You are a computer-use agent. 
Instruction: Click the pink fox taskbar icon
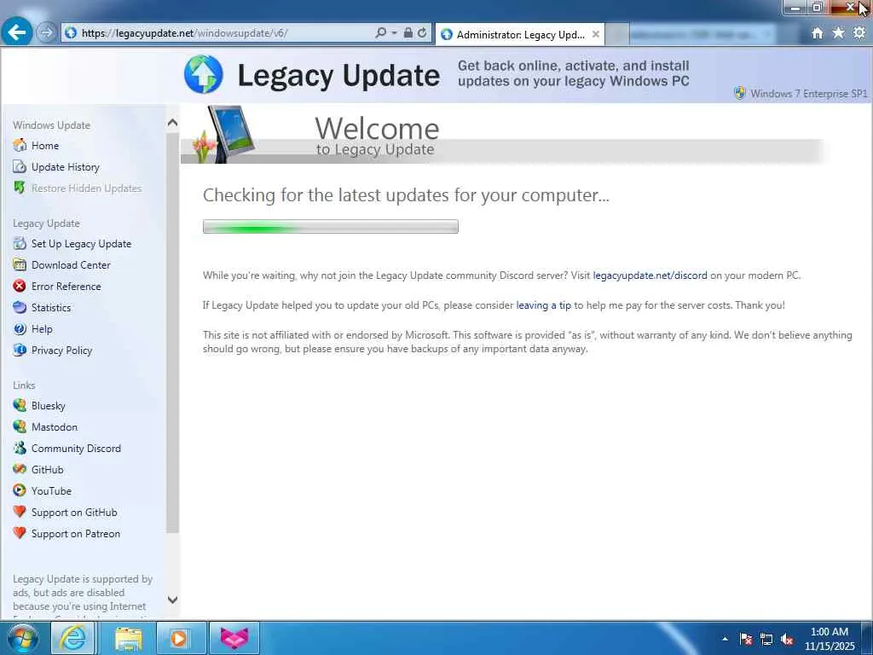pos(234,638)
